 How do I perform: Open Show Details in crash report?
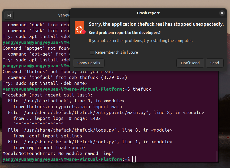coord(89,63)
